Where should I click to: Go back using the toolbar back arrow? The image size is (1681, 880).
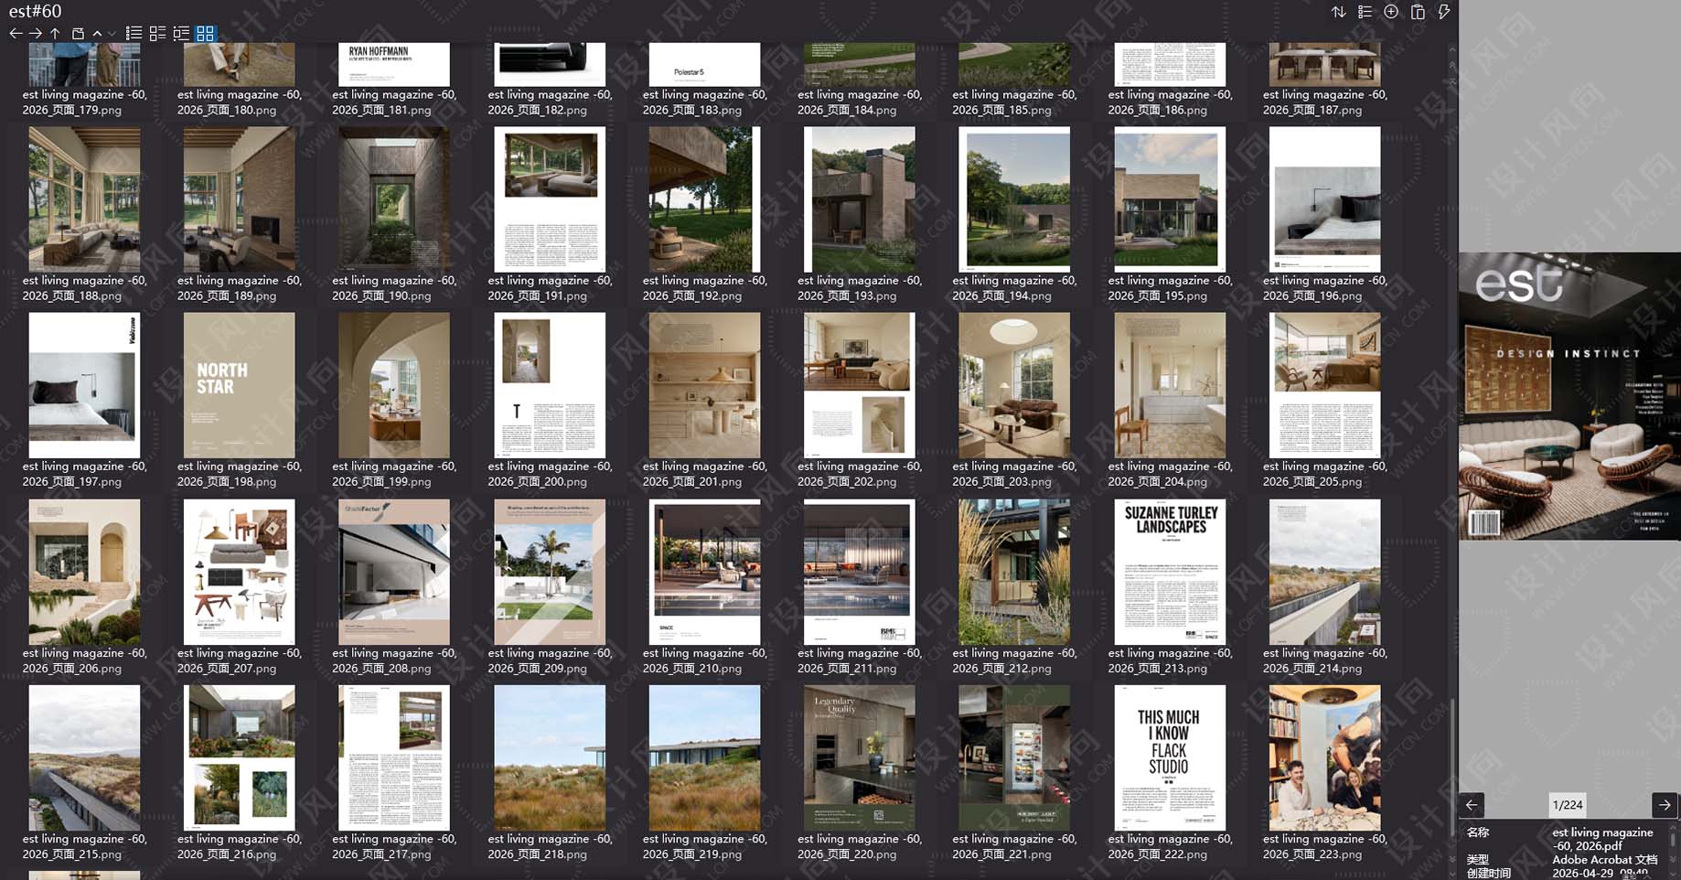pyautogui.click(x=16, y=34)
